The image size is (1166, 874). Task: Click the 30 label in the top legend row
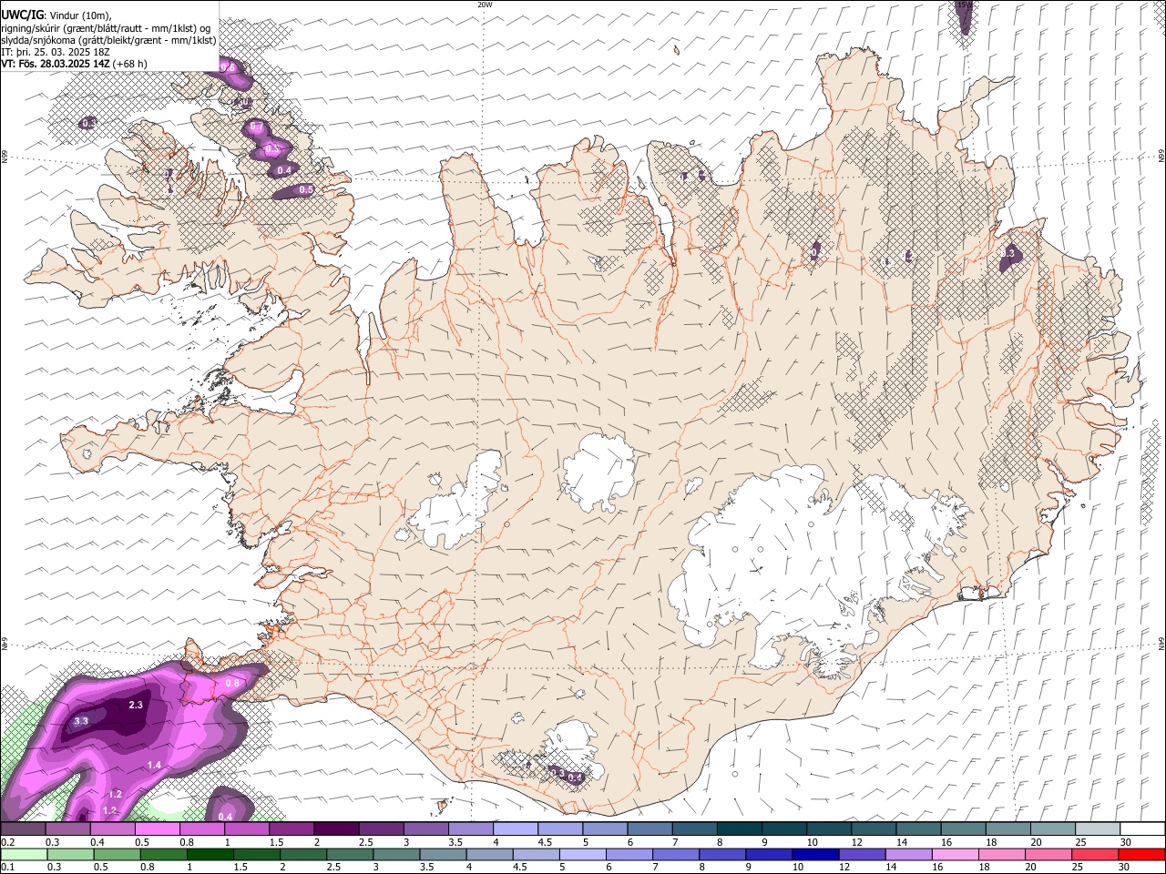coord(1125,842)
